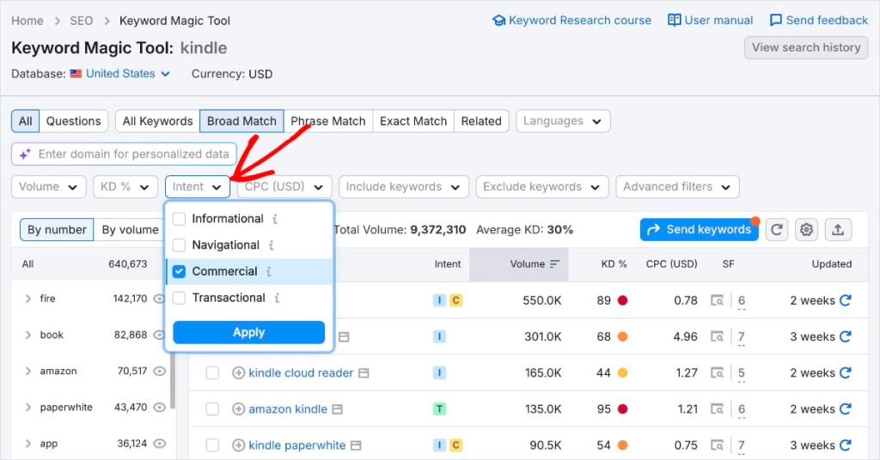The height and width of the screenshot is (460, 880).
Task: Check the Navigational intent option
Action: (179, 245)
